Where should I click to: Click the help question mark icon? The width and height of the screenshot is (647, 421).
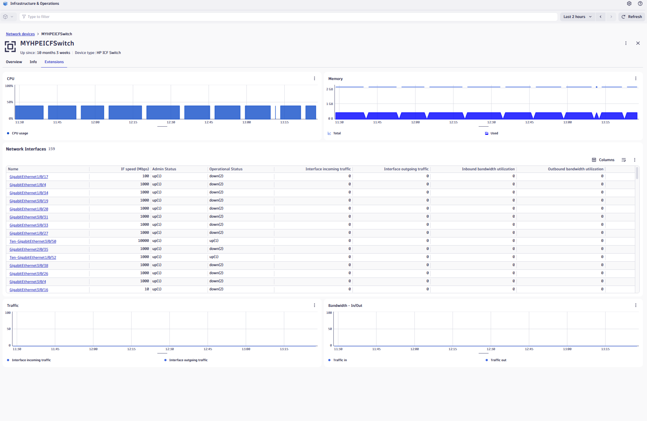(640, 4)
